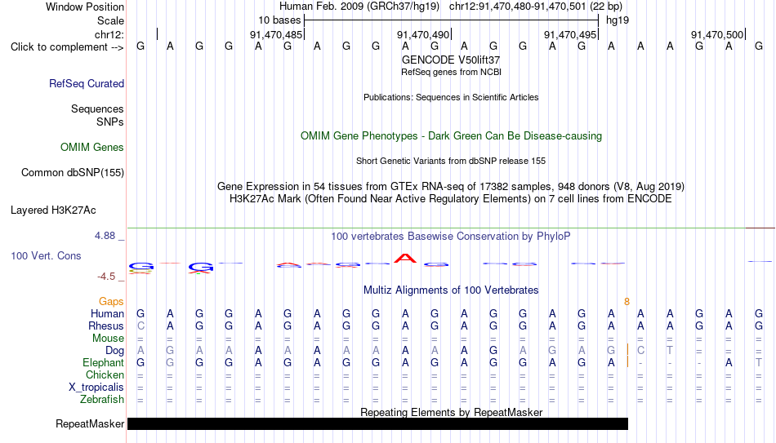Click the chr12:91,470,480-91,470,501 position text

pyautogui.click(x=517, y=7)
